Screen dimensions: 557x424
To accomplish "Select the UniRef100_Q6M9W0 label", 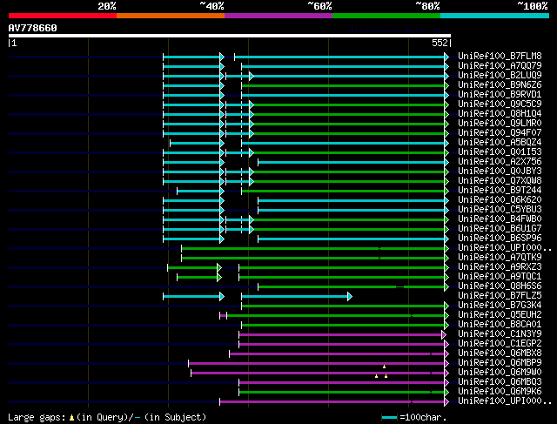I will click(x=500, y=373).
